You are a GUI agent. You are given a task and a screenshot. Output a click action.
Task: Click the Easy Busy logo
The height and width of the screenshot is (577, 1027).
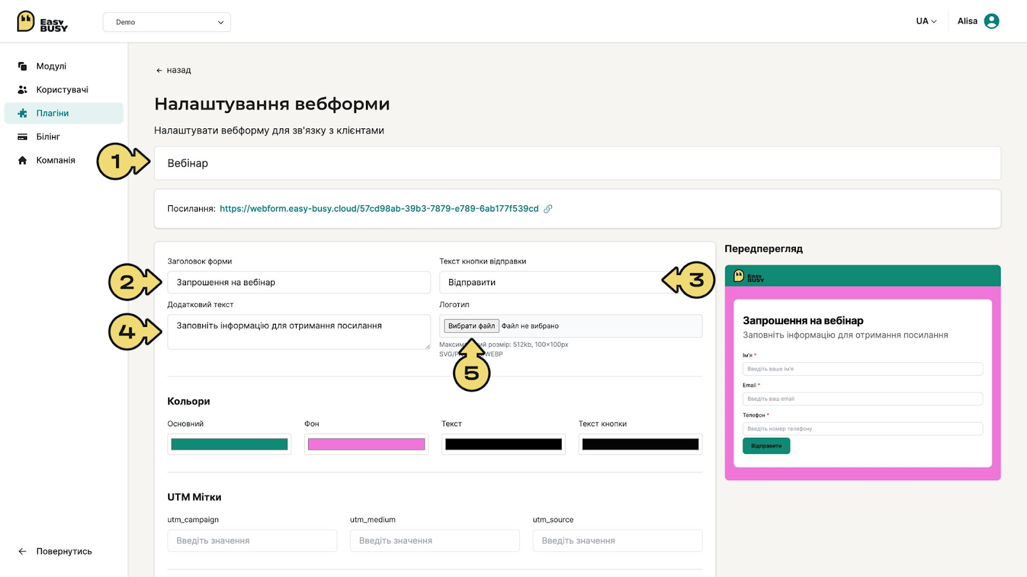[42, 22]
